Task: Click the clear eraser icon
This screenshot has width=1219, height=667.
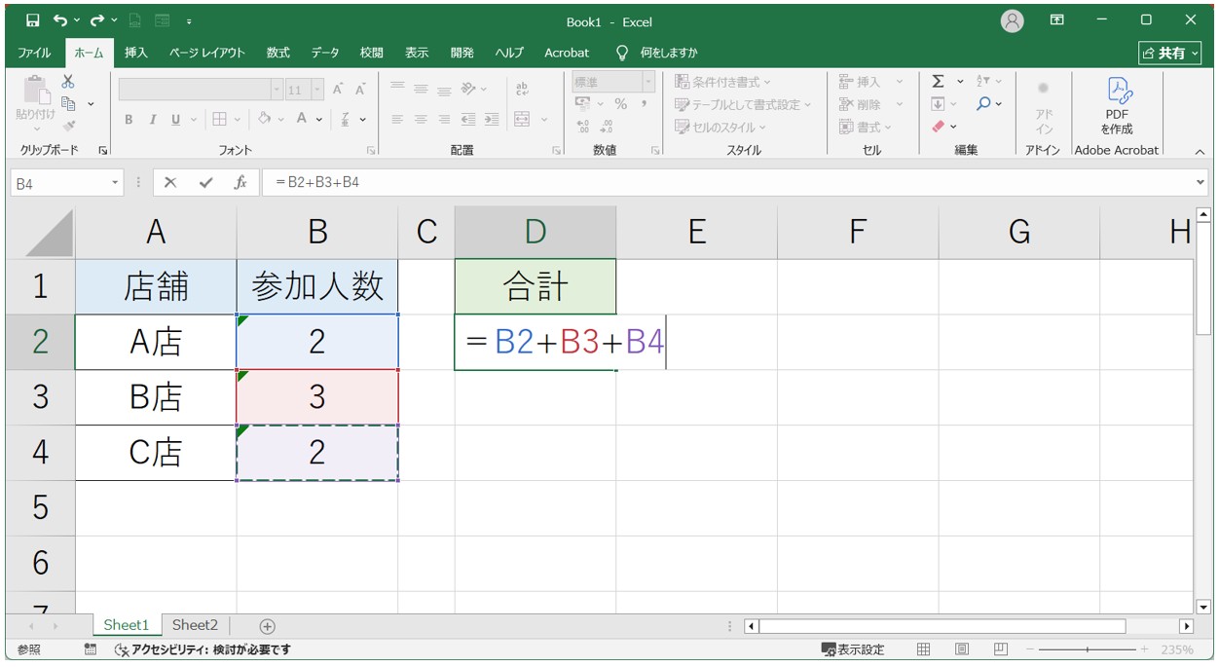Action: (939, 127)
